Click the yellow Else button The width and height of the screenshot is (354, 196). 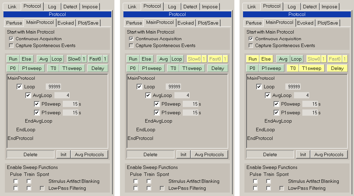tap(266, 59)
